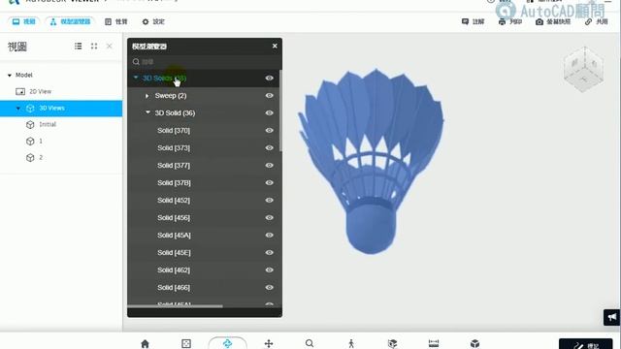Click the Print button
The height and width of the screenshot is (349, 621).
coord(510,21)
